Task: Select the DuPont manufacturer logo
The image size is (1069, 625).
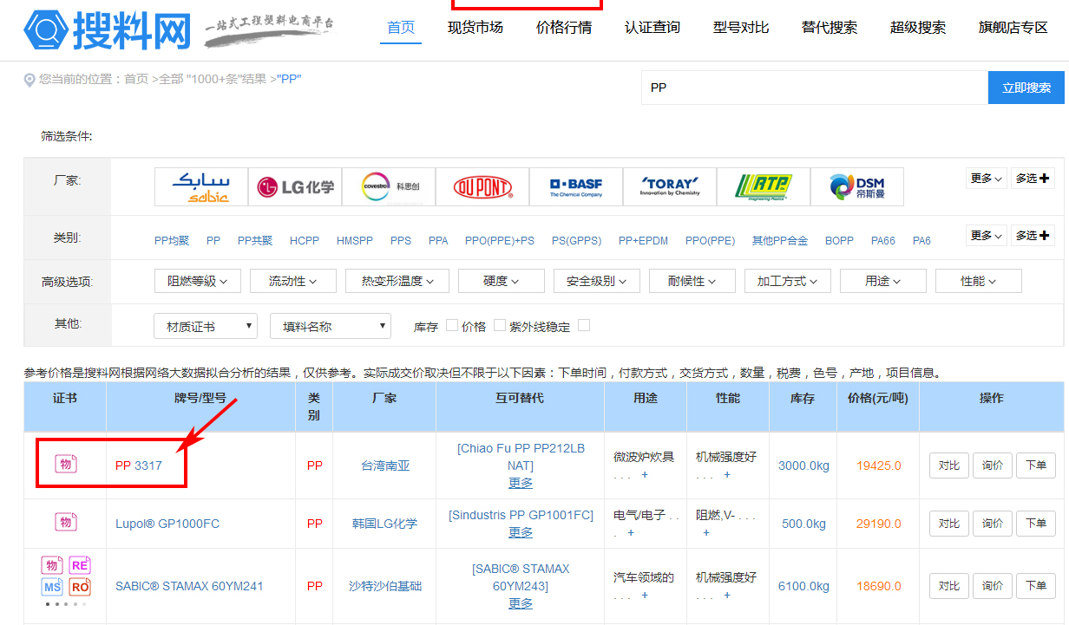Action: [x=482, y=186]
